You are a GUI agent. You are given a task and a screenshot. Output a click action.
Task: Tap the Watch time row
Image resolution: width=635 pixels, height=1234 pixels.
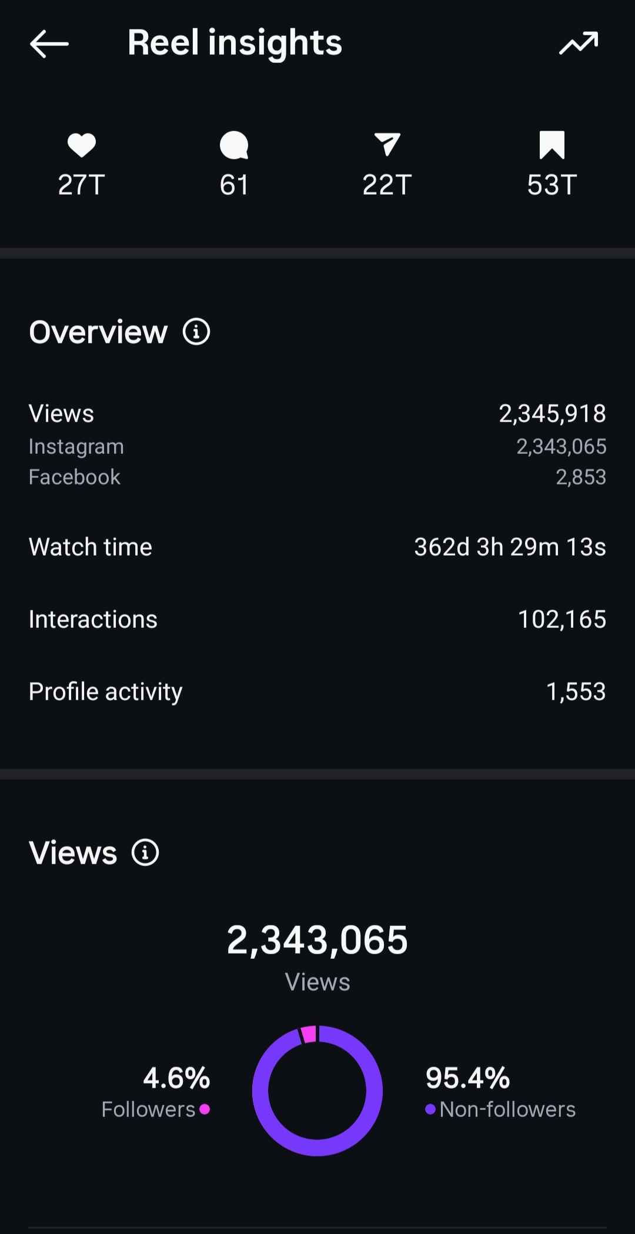point(317,547)
